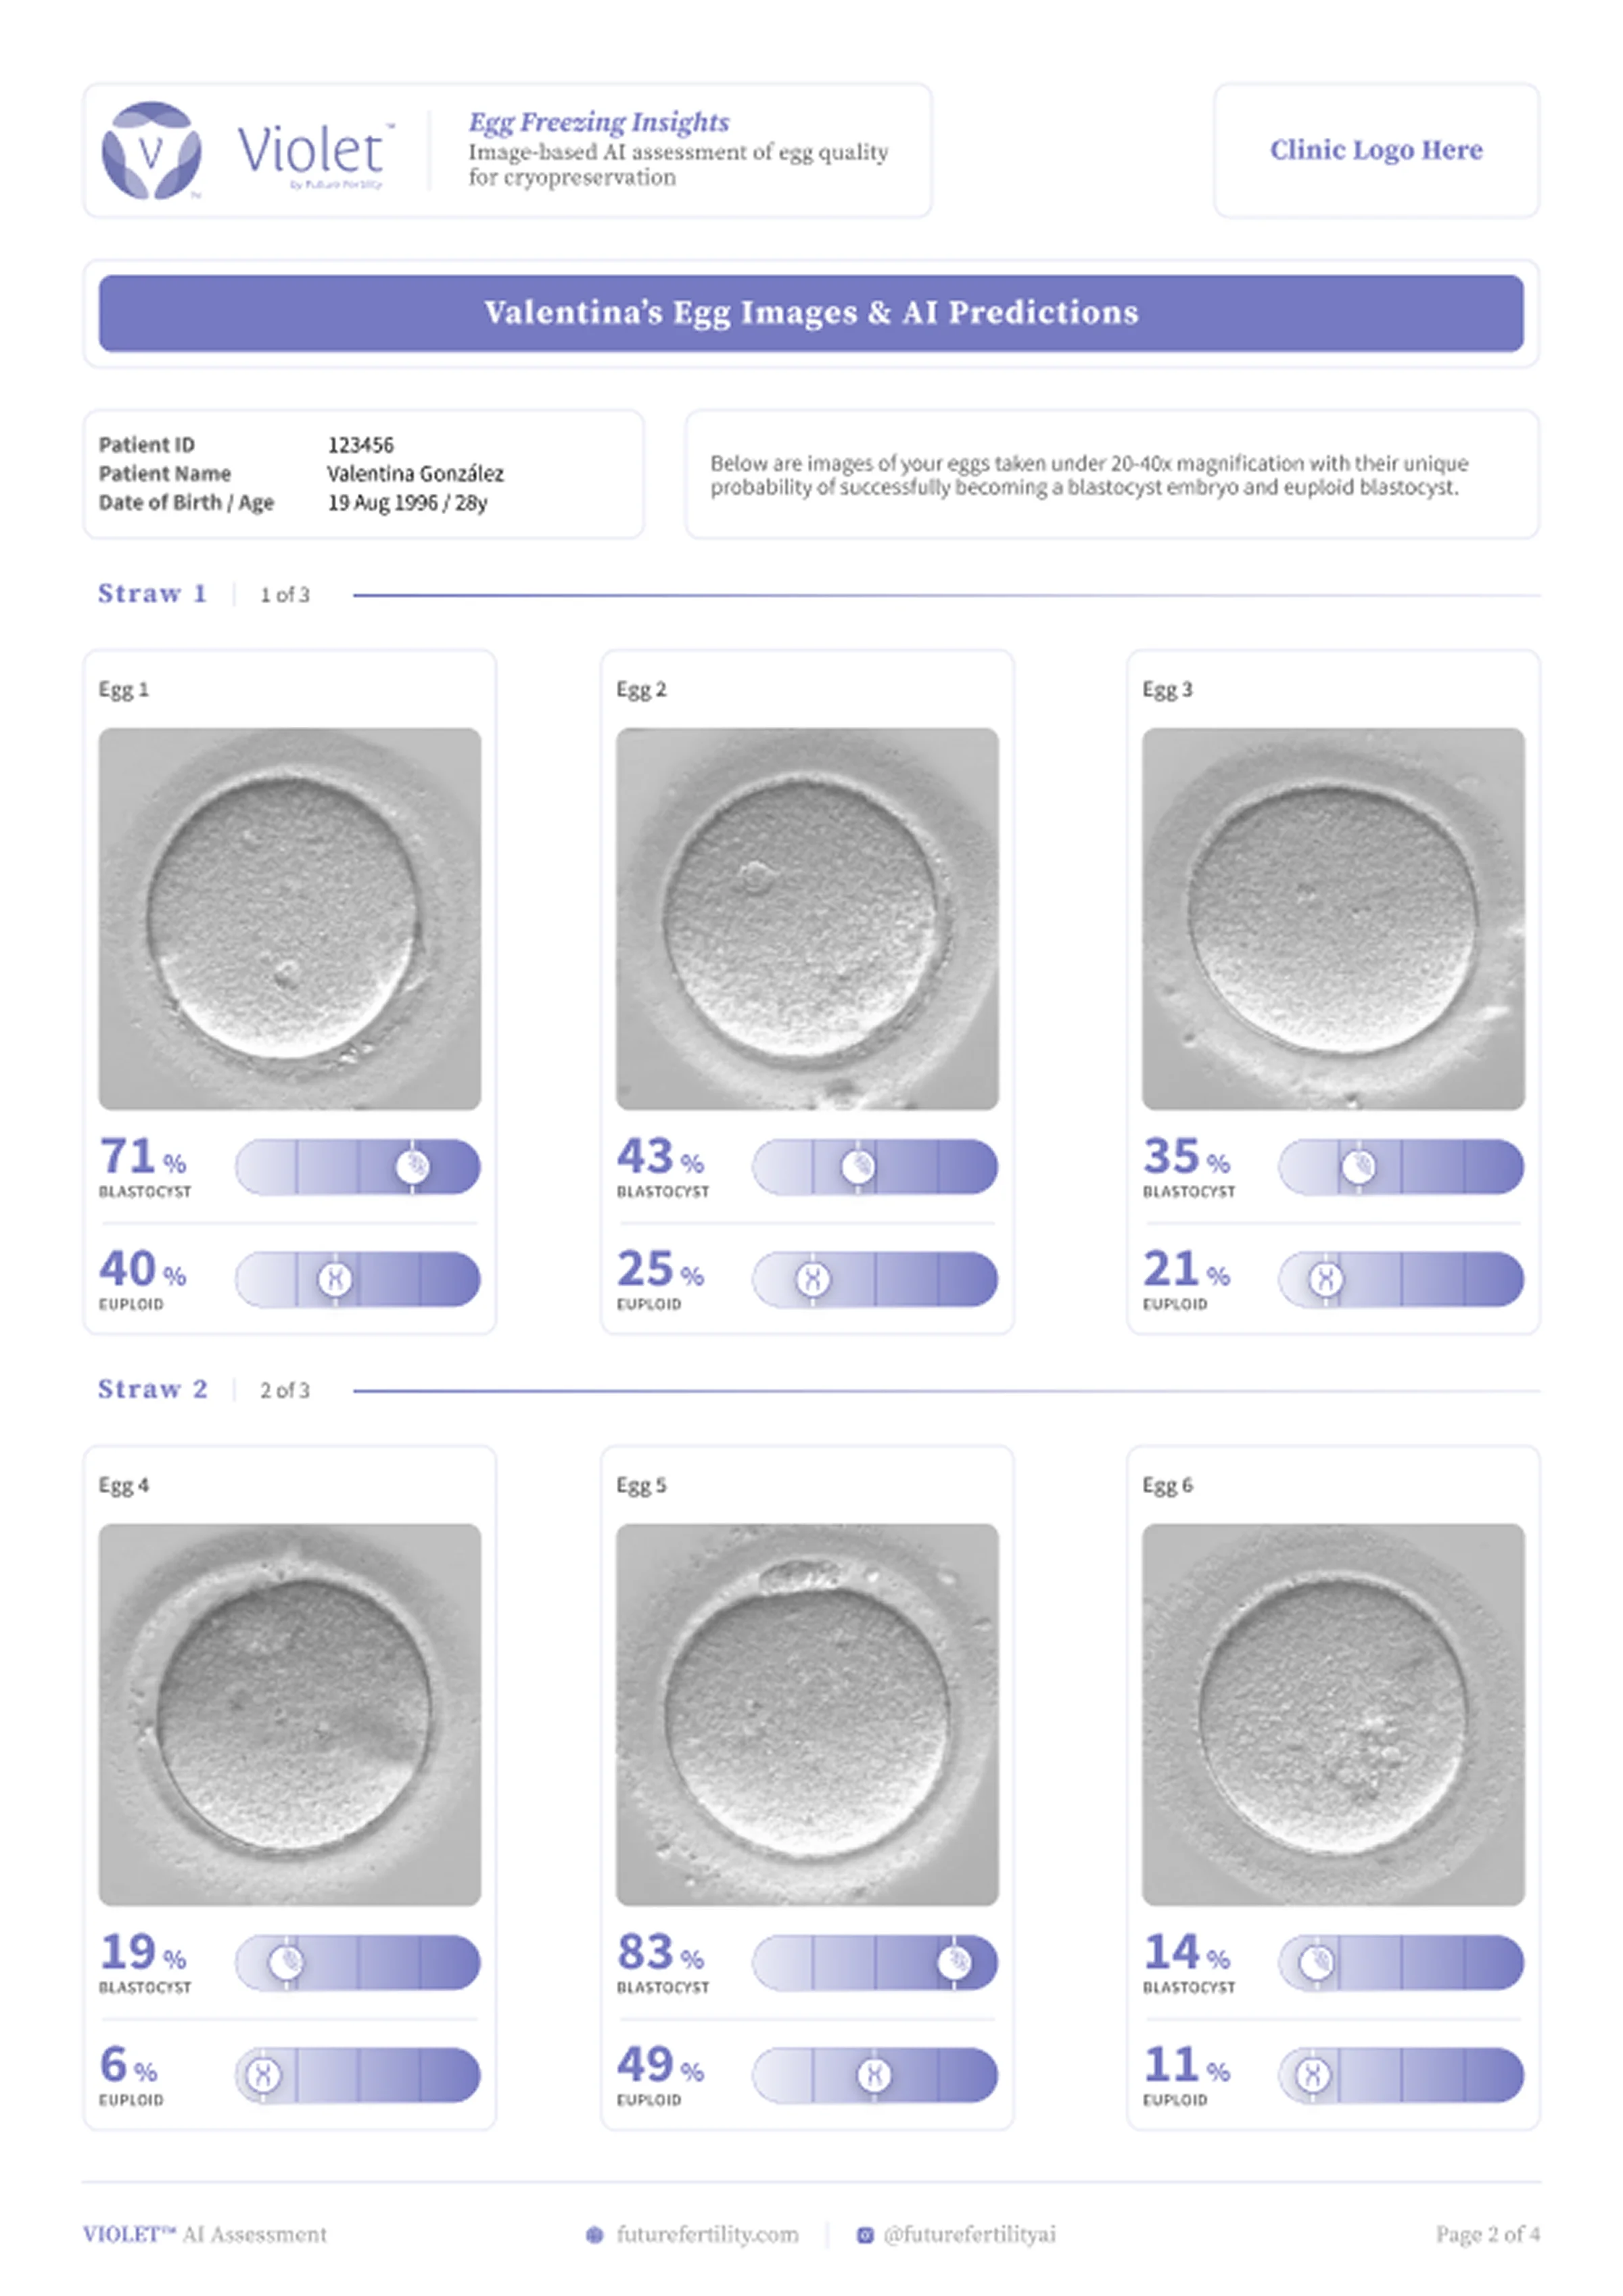
Task: Click the Straw 2 section heading
Action: 152,1389
